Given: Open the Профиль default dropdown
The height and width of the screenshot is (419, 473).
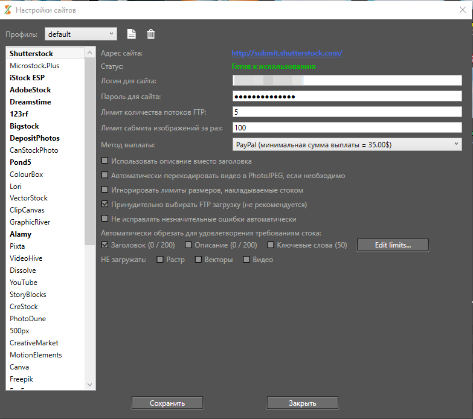Looking at the screenshot, I should (x=81, y=34).
